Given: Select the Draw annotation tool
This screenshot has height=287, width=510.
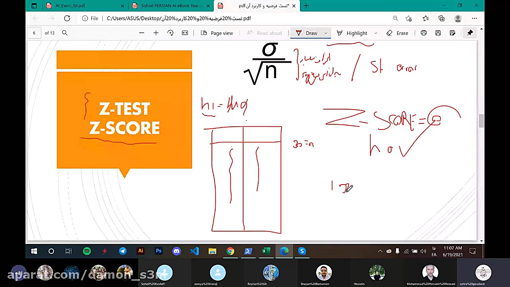Looking at the screenshot, I should (311, 33).
